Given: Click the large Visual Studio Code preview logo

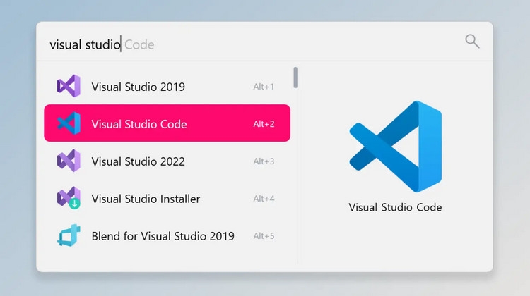Looking at the screenshot, I should pos(396,147).
